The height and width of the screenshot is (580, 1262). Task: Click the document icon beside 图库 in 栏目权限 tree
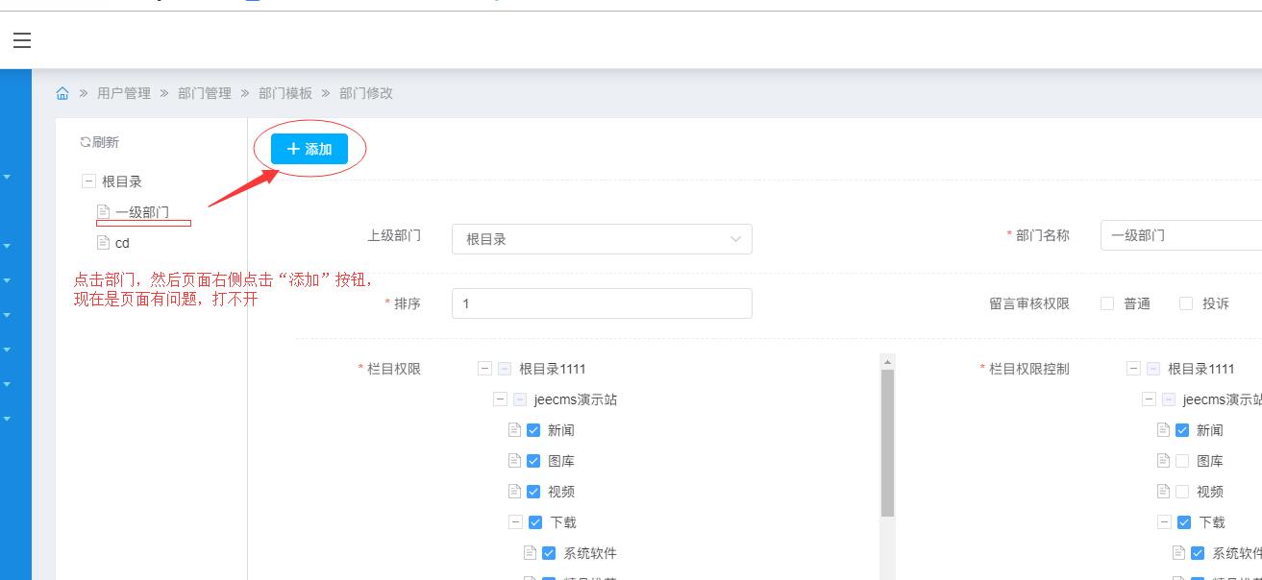point(514,461)
